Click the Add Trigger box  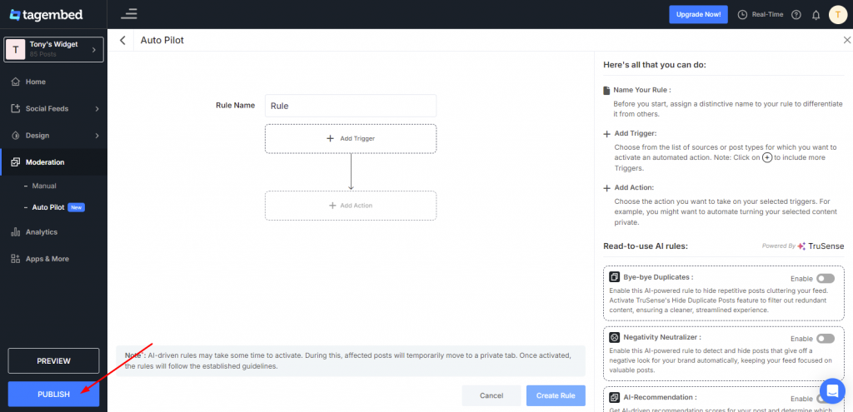[351, 139]
